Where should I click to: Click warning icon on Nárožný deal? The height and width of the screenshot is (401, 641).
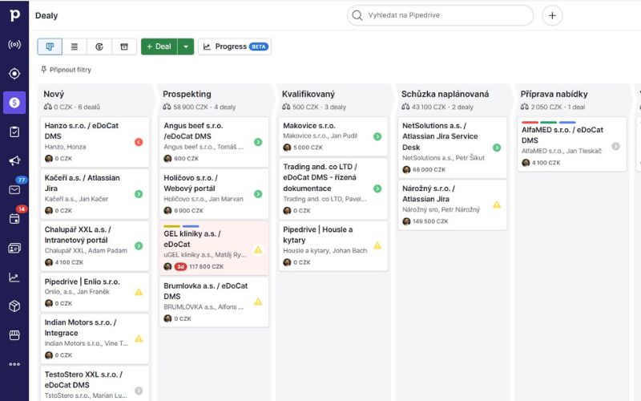[497, 205]
